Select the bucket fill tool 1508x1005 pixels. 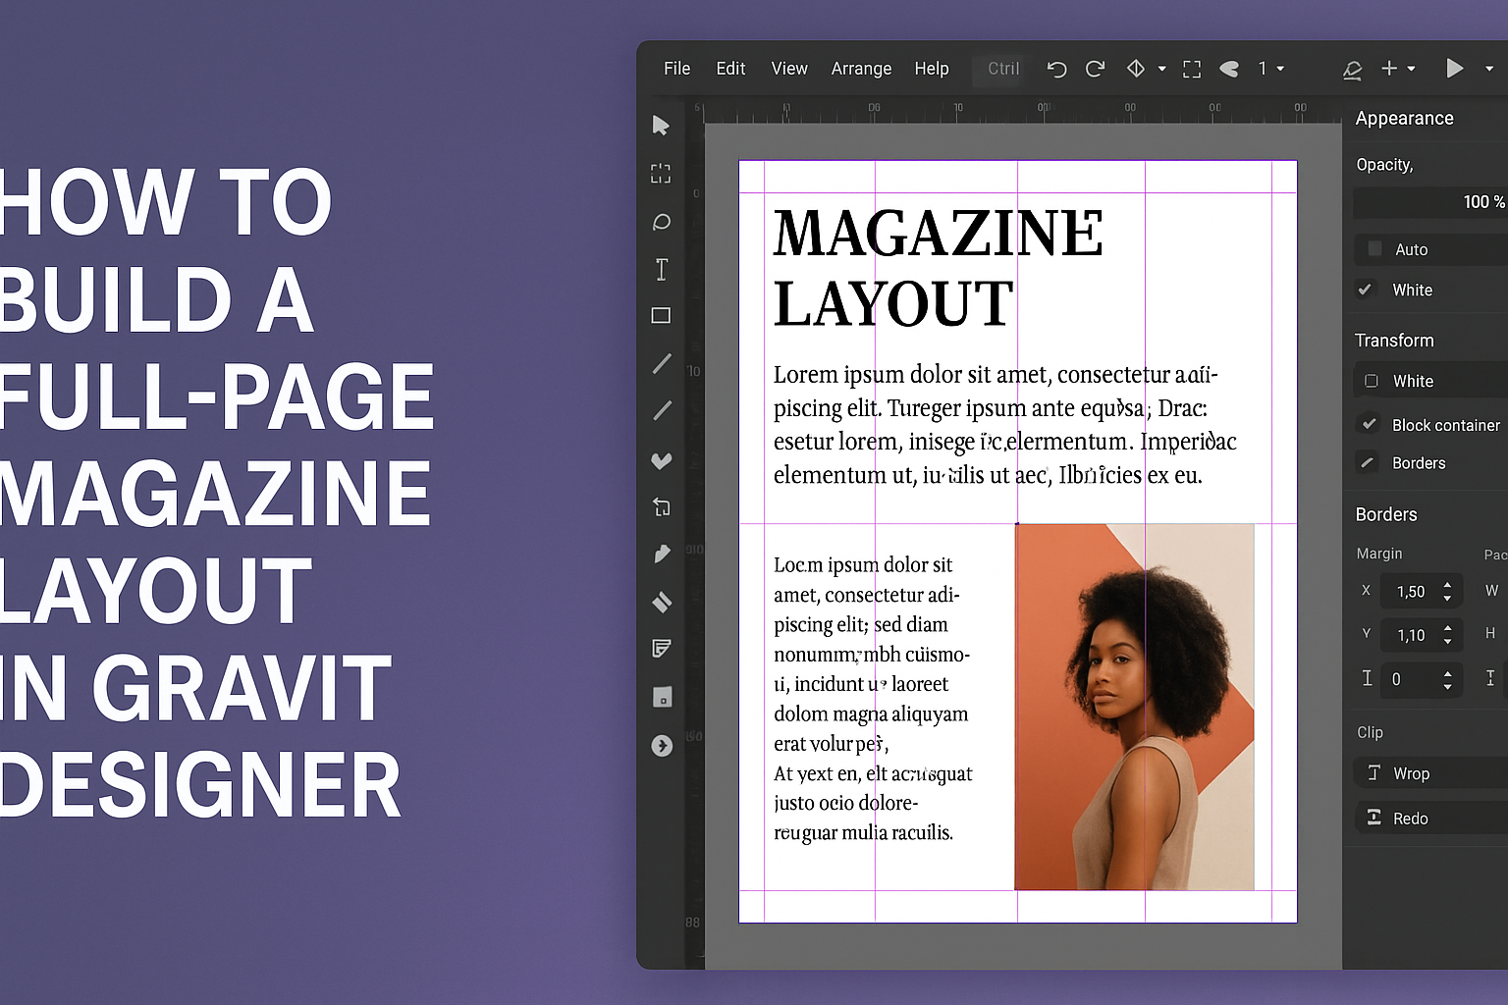click(x=662, y=602)
